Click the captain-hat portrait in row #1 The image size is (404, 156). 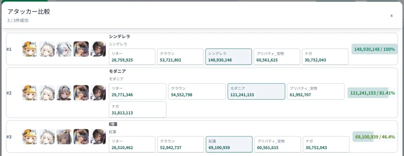[x=81, y=49]
